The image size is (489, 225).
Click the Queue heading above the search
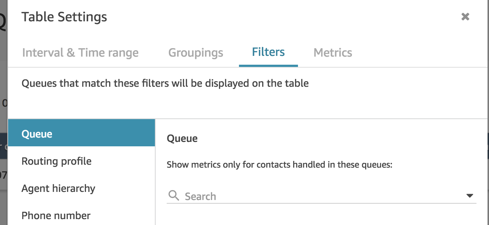pos(182,138)
